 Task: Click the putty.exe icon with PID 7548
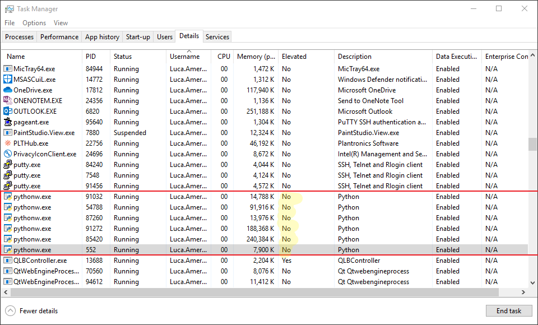[x=7, y=175]
